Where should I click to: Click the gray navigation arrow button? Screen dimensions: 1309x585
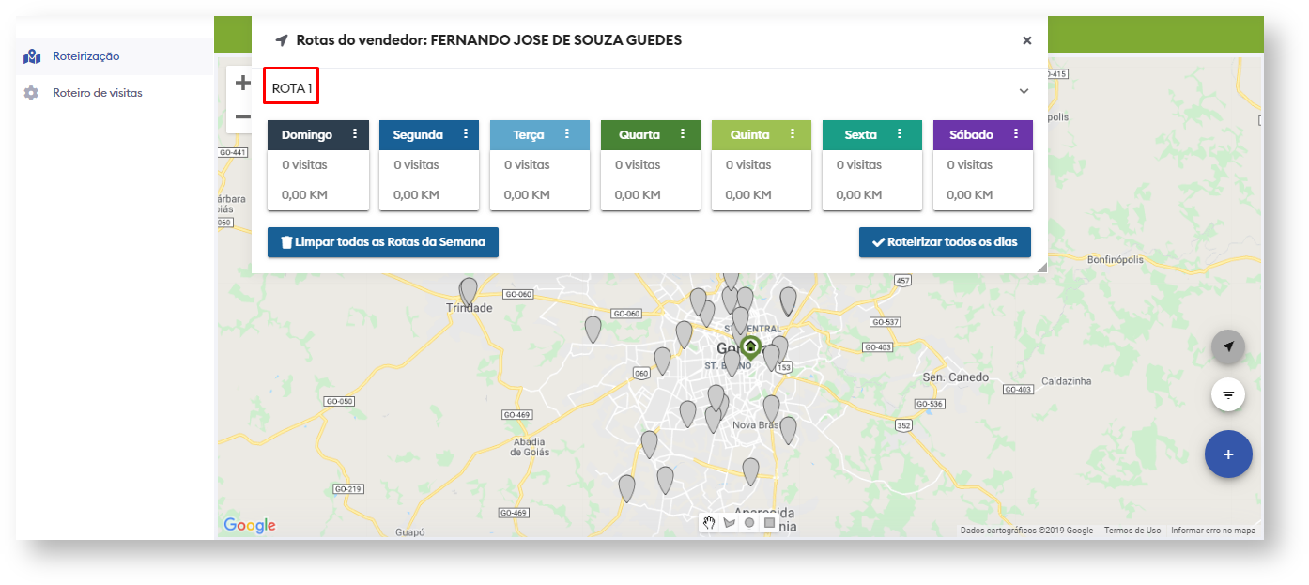tap(1228, 346)
